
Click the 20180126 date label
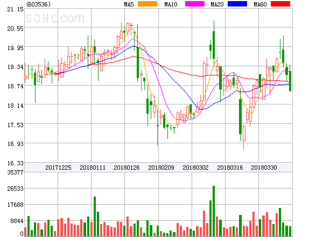127,168
